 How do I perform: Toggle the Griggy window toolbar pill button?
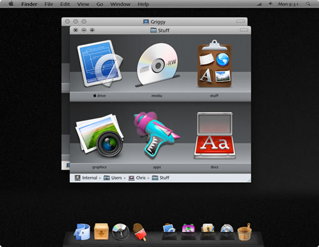[x=240, y=21]
